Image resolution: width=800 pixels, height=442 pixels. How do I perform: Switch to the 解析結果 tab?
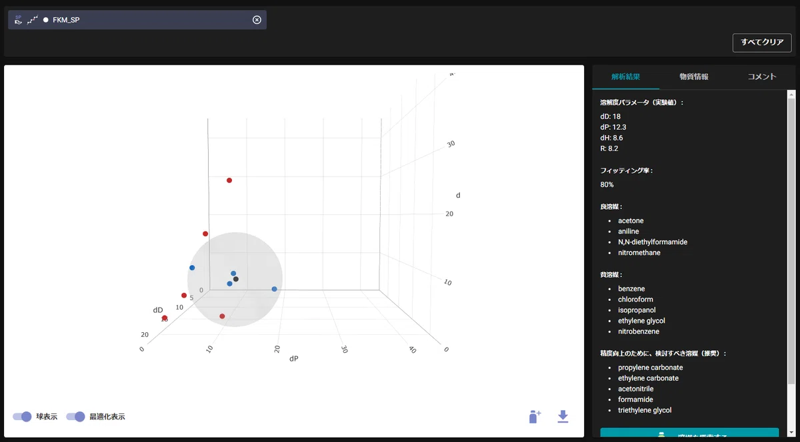point(625,77)
